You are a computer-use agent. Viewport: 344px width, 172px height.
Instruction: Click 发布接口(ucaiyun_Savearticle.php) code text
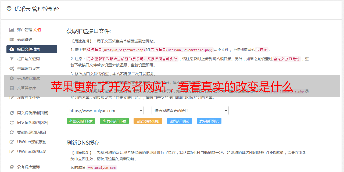[182, 50]
